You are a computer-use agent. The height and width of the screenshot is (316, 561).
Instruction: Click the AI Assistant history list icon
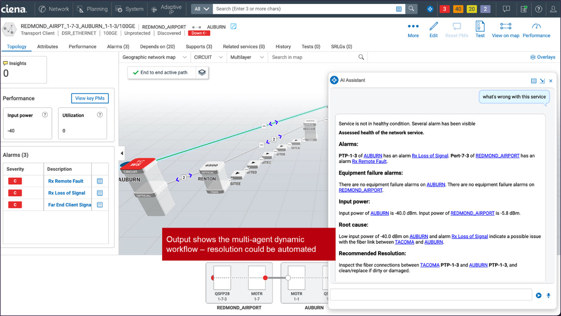pos(534,81)
